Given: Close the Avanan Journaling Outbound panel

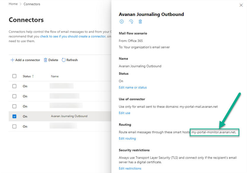Looking at the screenshot, I should (x=241, y=5).
